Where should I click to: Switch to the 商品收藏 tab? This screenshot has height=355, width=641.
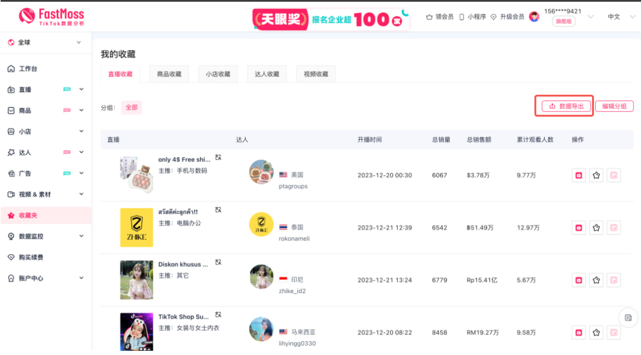(169, 74)
